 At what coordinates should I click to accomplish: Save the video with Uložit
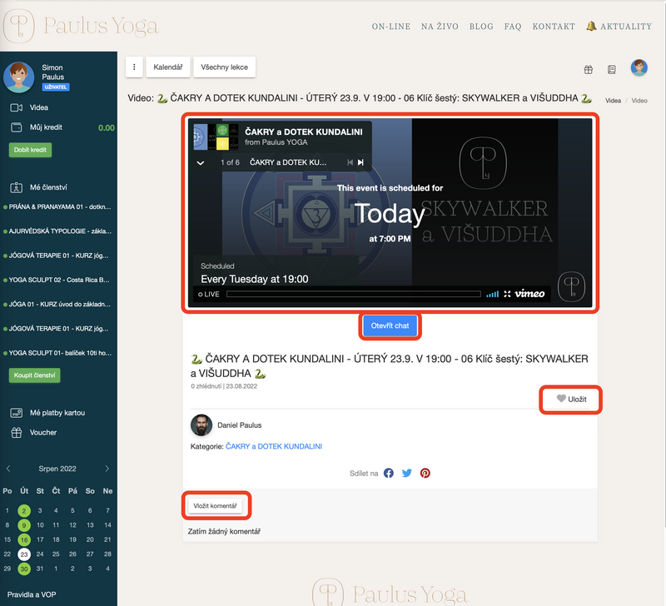pyautogui.click(x=572, y=400)
